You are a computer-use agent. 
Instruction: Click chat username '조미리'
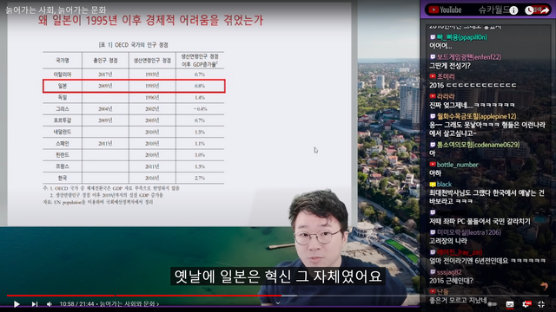446,76
